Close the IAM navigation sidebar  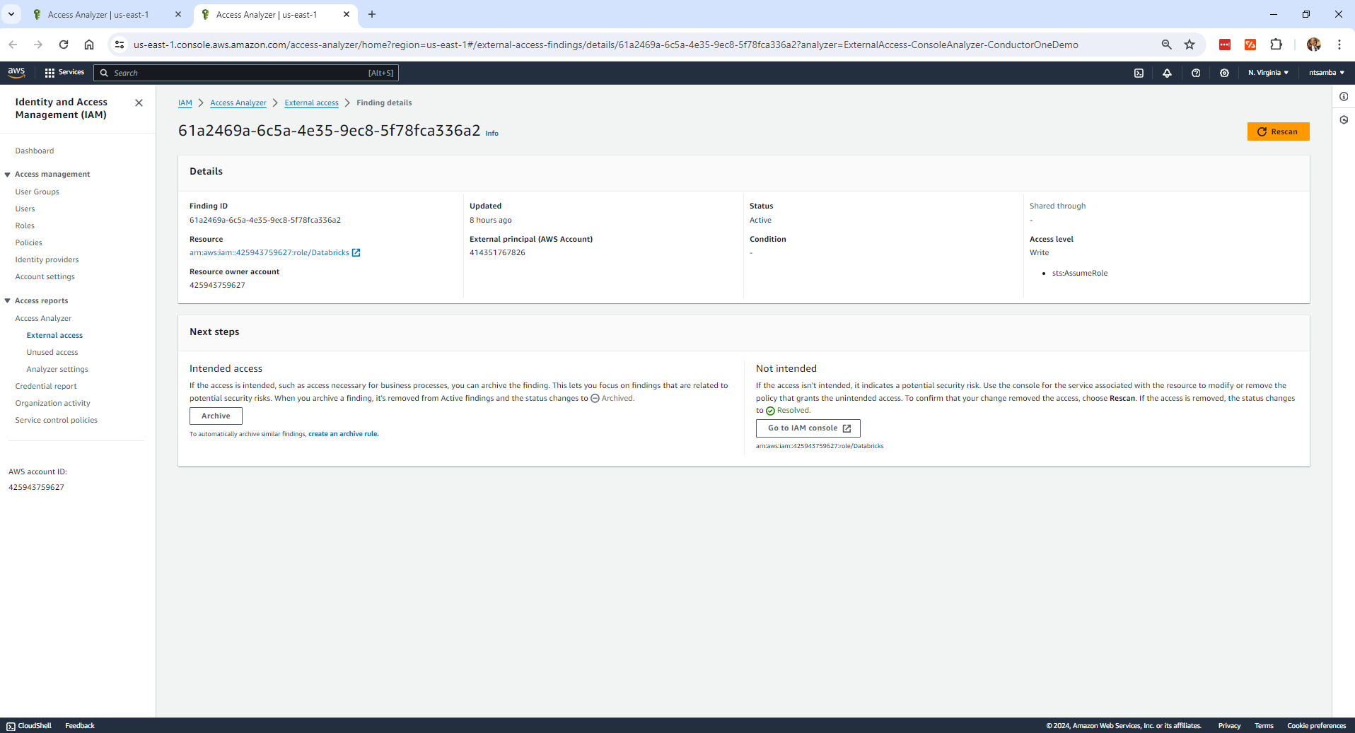[139, 102]
